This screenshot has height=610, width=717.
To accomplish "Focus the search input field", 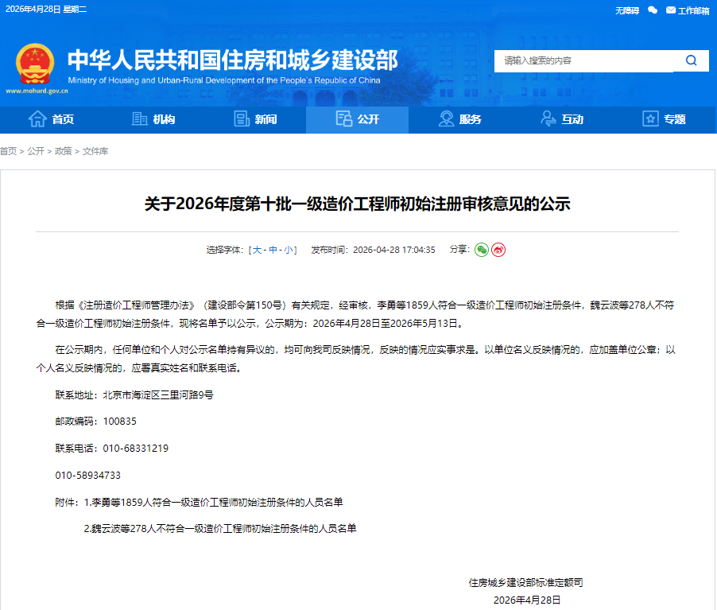I will click(x=584, y=61).
